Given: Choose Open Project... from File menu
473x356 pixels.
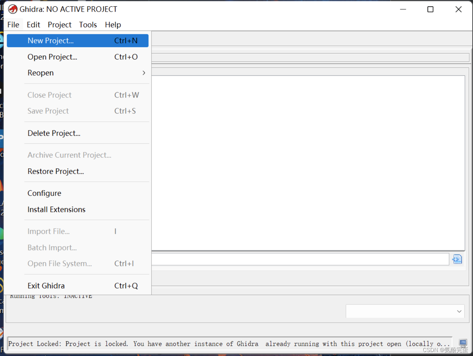Looking at the screenshot, I should coord(78,57).
